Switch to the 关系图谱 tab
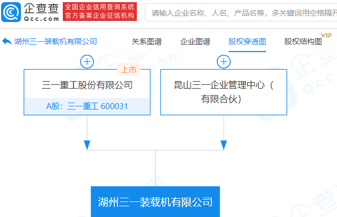Image resolution: width=337 pixels, height=217 pixels. [146, 41]
